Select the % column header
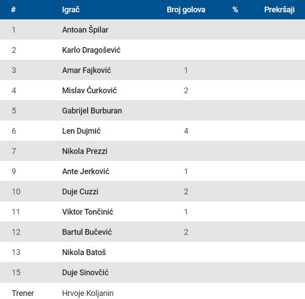The image size is (305, 299). [235, 10]
